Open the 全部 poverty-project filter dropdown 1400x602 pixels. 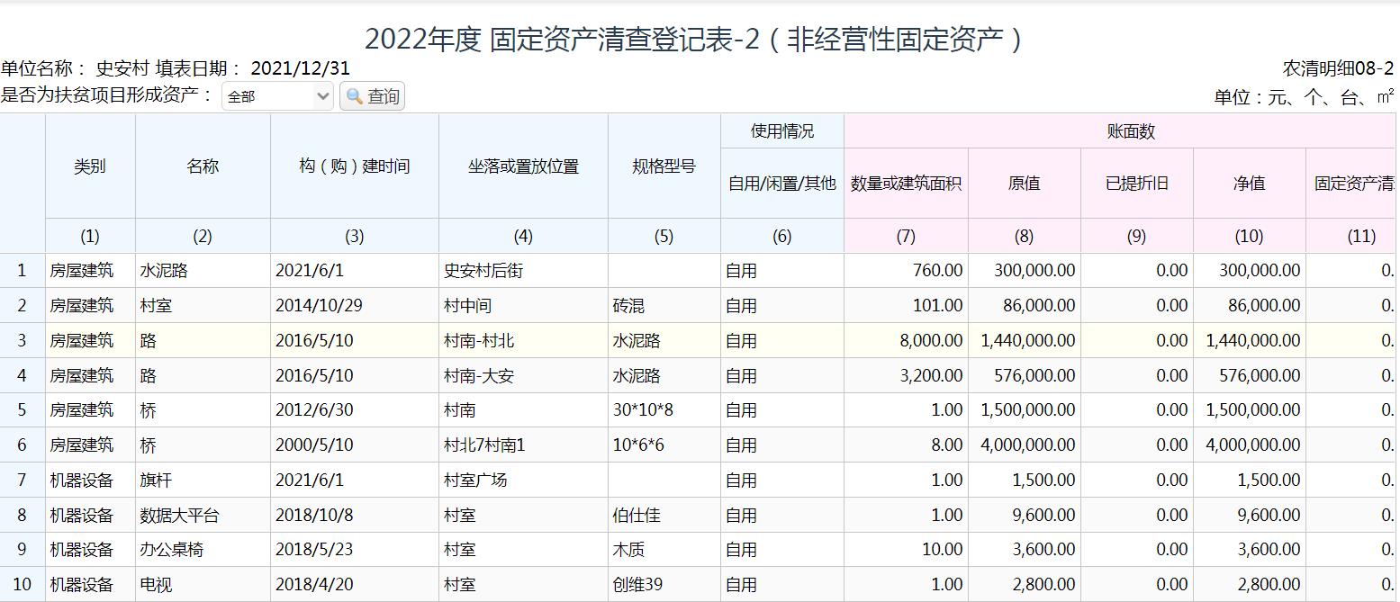(x=277, y=96)
